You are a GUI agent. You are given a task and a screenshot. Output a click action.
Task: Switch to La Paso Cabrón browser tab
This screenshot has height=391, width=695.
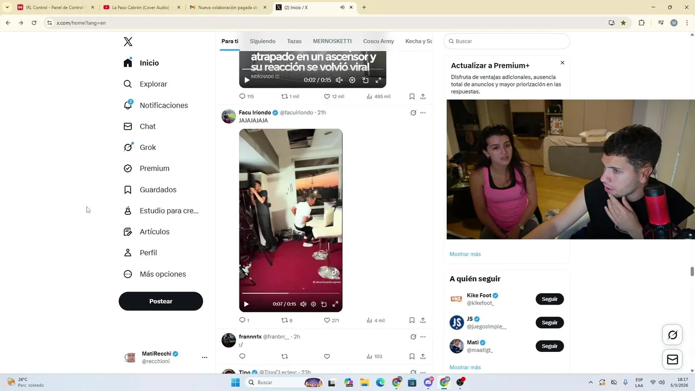(x=141, y=8)
